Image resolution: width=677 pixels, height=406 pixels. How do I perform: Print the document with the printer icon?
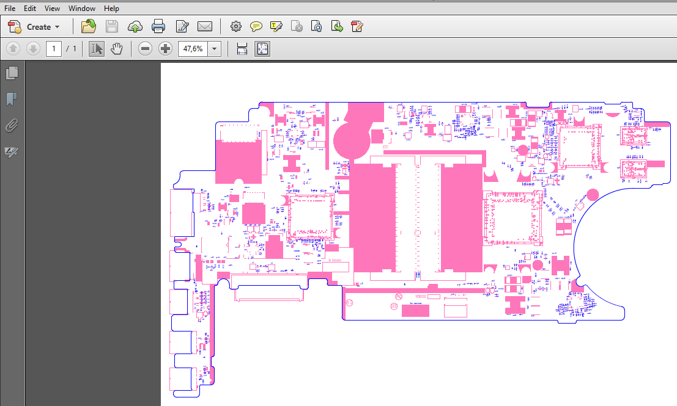pos(158,26)
